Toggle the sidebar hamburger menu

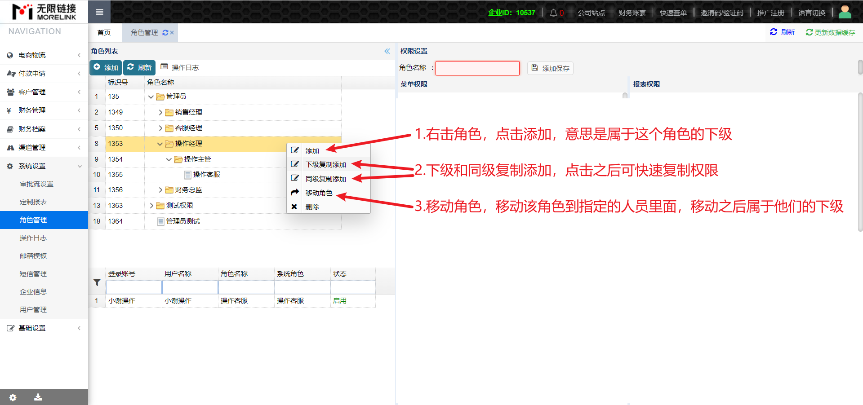click(x=99, y=12)
